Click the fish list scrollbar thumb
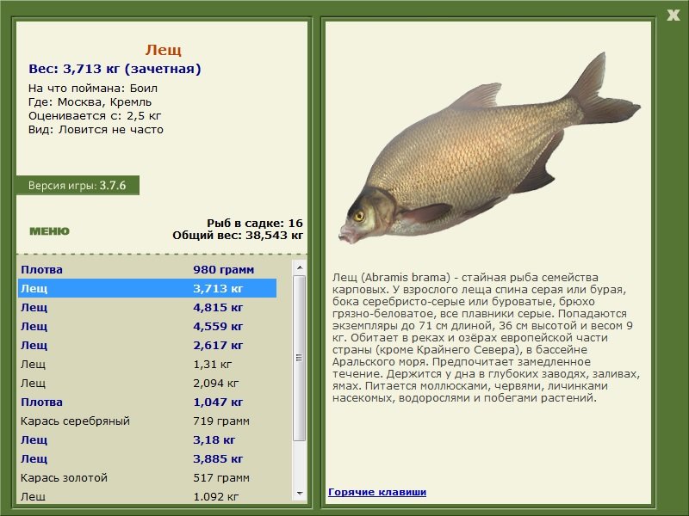The width and height of the screenshot is (689, 516). click(300, 359)
